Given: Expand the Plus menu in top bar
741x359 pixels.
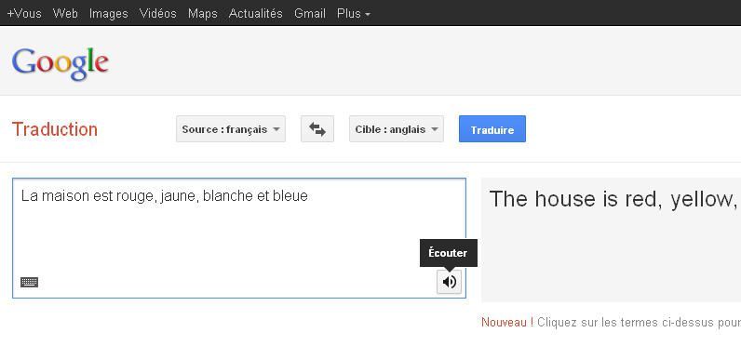Looking at the screenshot, I should coord(354,14).
